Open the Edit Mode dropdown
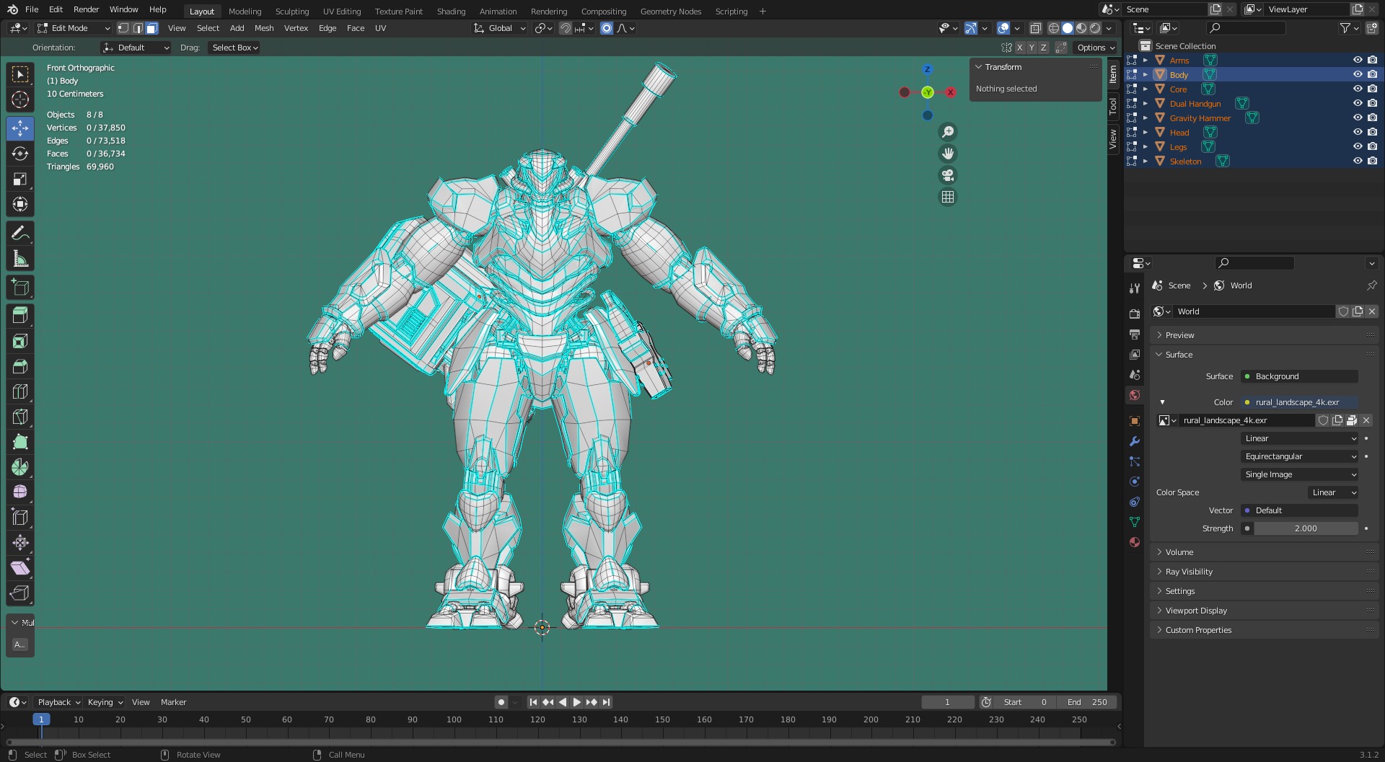The image size is (1385, 762). 74,28
